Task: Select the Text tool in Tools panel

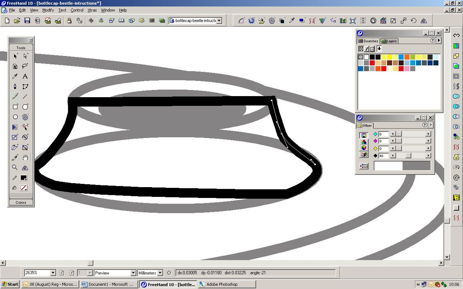Action: [25, 76]
